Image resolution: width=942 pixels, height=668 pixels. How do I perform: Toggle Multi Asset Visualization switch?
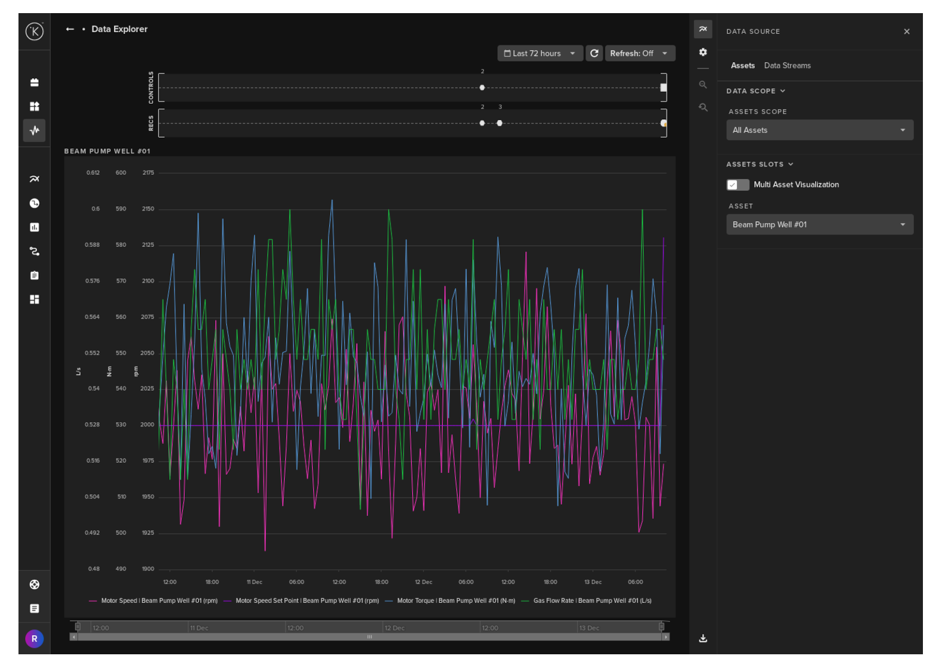738,185
